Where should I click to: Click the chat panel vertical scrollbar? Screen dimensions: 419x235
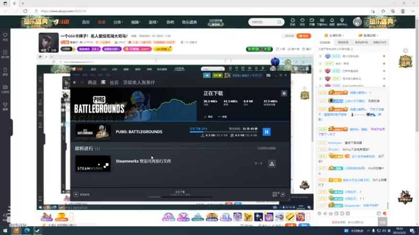[388, 206]
